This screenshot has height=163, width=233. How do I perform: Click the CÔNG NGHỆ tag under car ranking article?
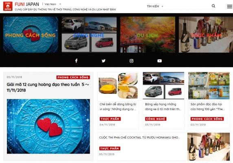[156, 119]
